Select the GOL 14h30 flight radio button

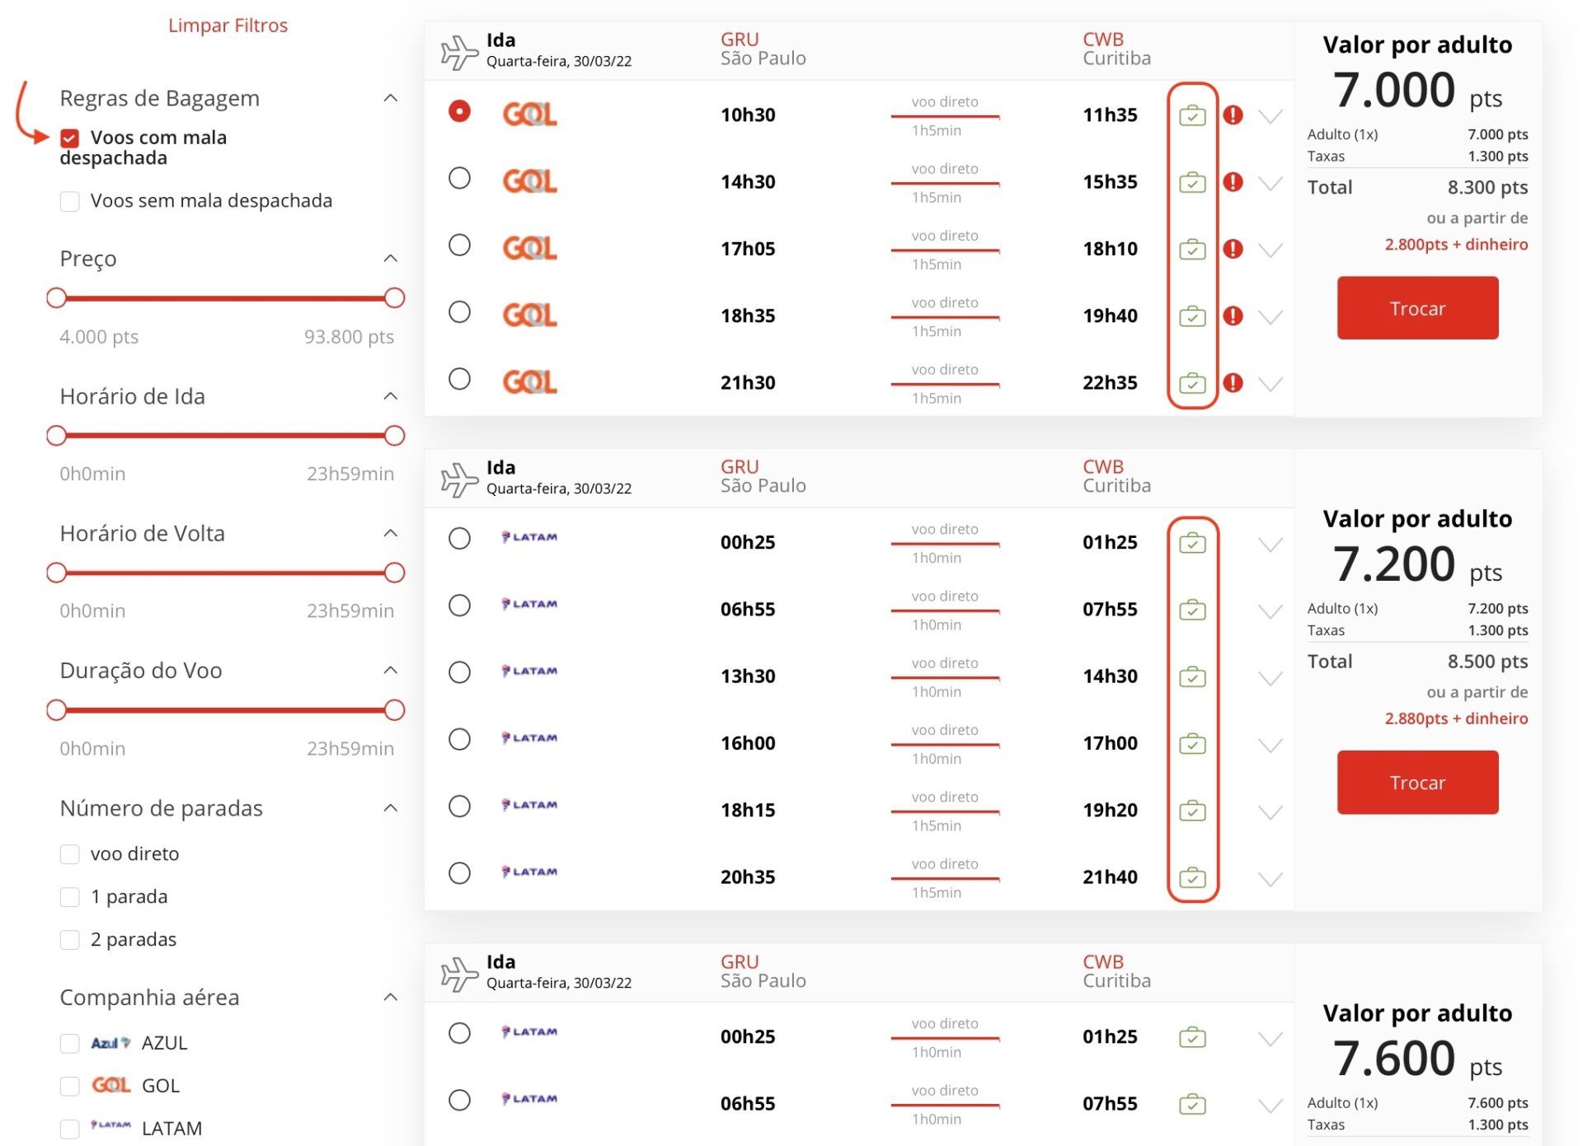pyautogui.click(x=459, y=178)
